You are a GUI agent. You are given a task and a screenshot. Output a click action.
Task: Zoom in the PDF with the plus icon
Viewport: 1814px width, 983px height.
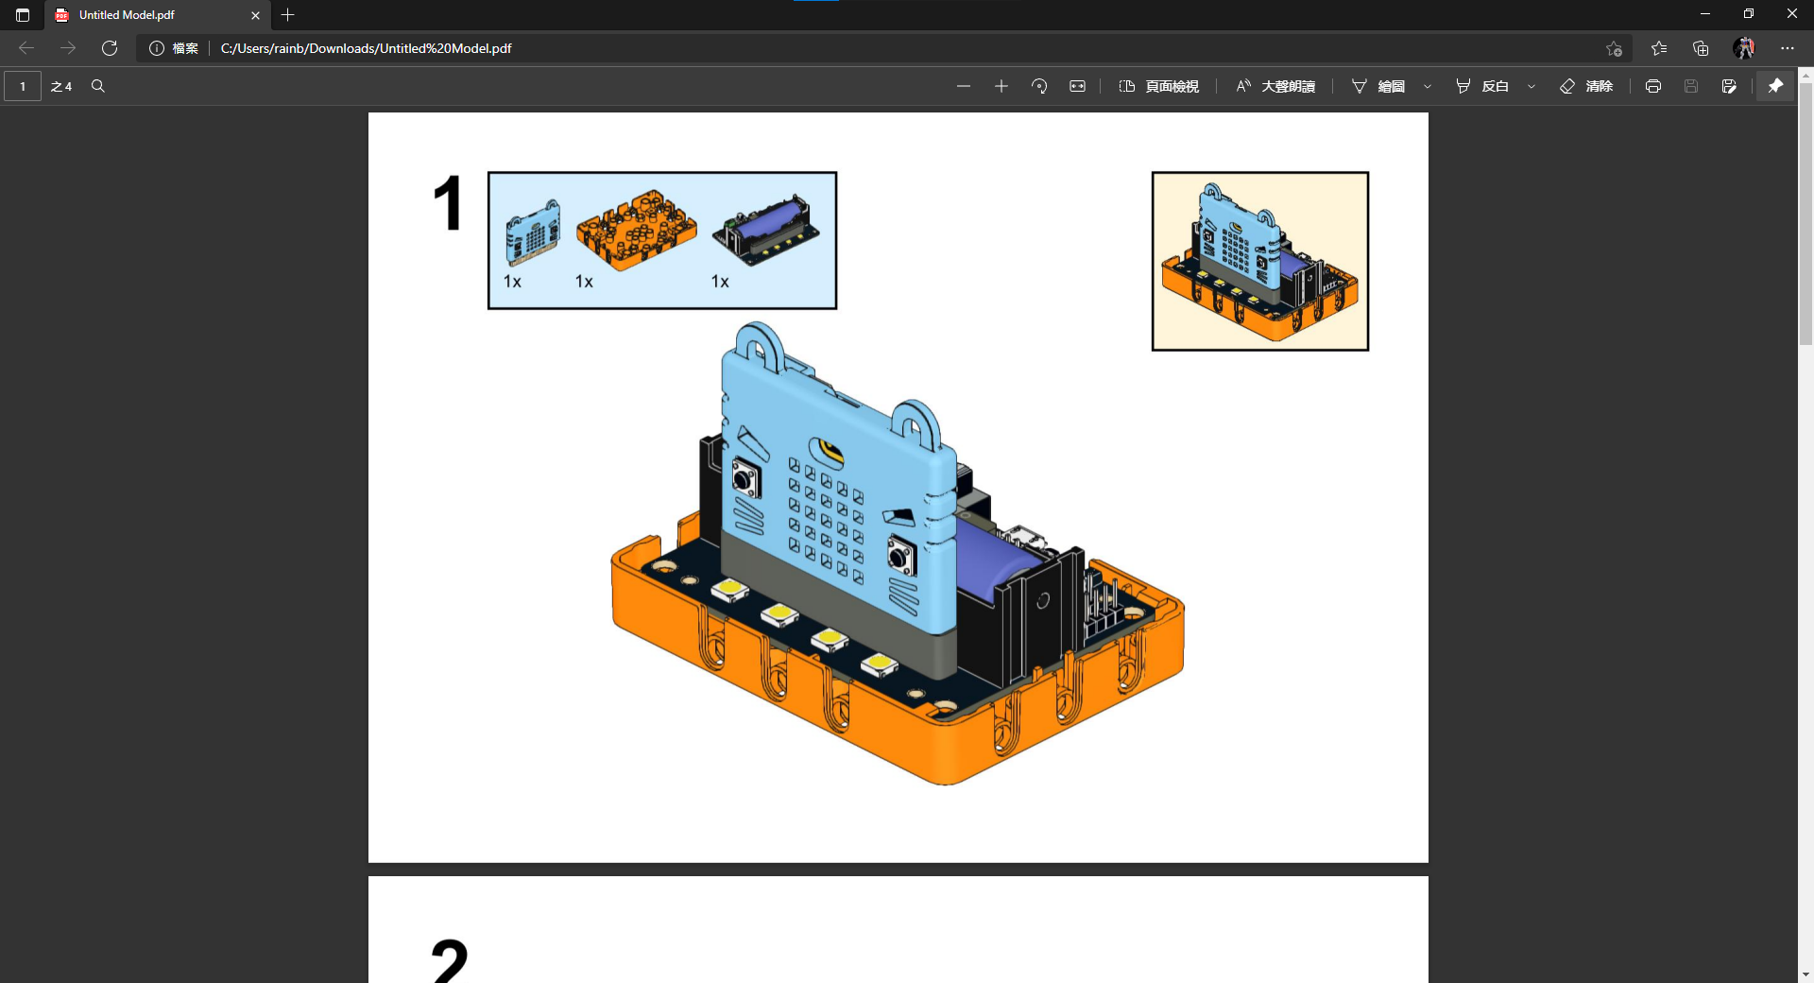click(x=1001, y=86)
